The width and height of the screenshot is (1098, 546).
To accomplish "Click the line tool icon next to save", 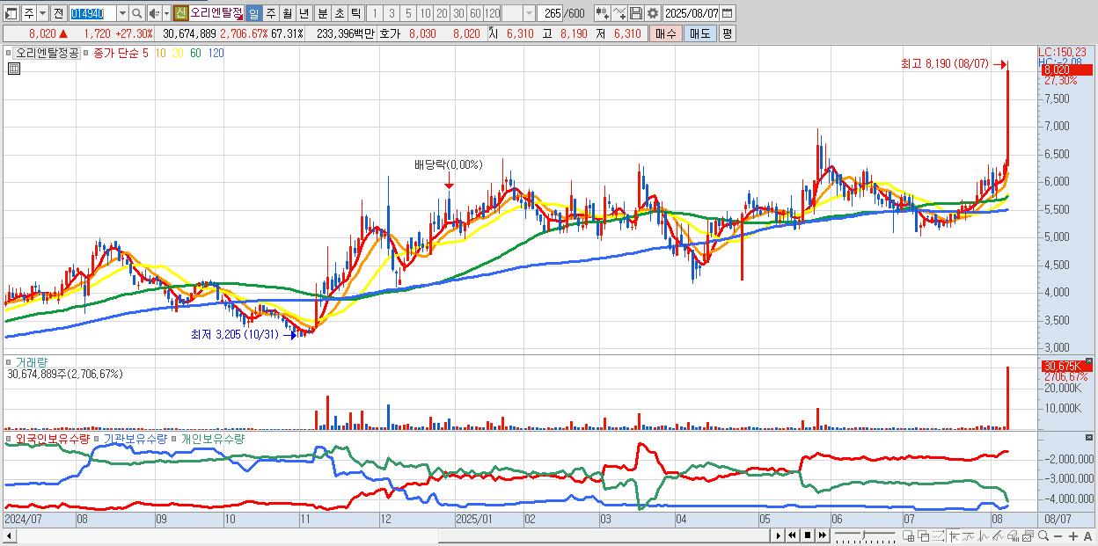I will [619, 14].
